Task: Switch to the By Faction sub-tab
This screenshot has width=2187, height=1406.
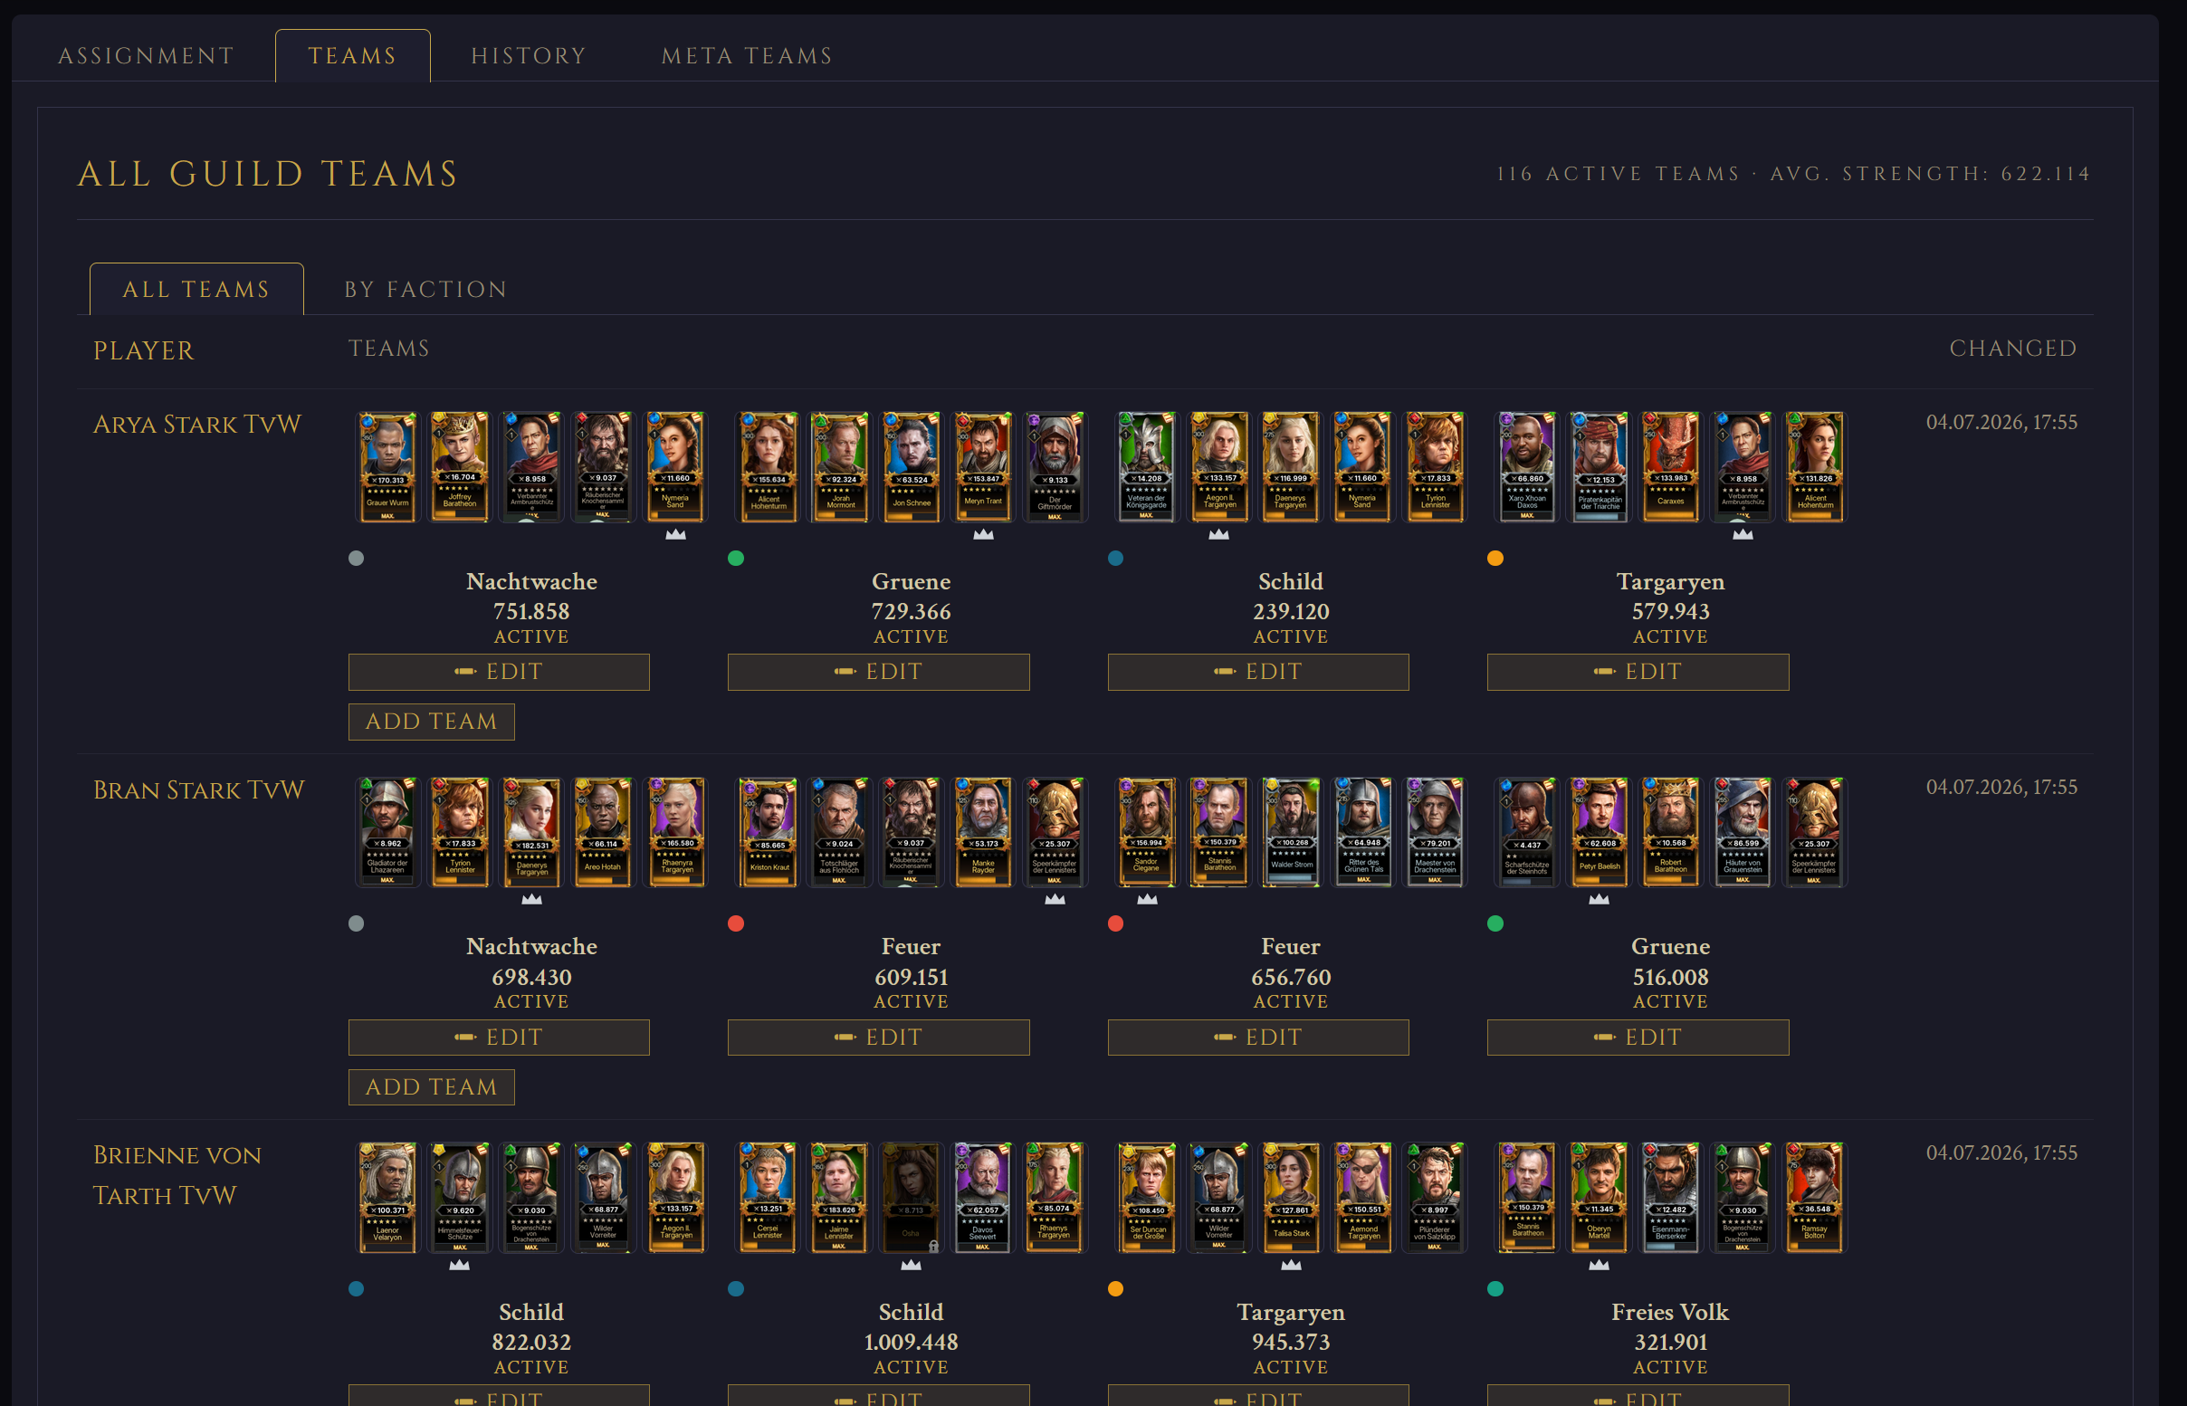Action: pos(425,289)
